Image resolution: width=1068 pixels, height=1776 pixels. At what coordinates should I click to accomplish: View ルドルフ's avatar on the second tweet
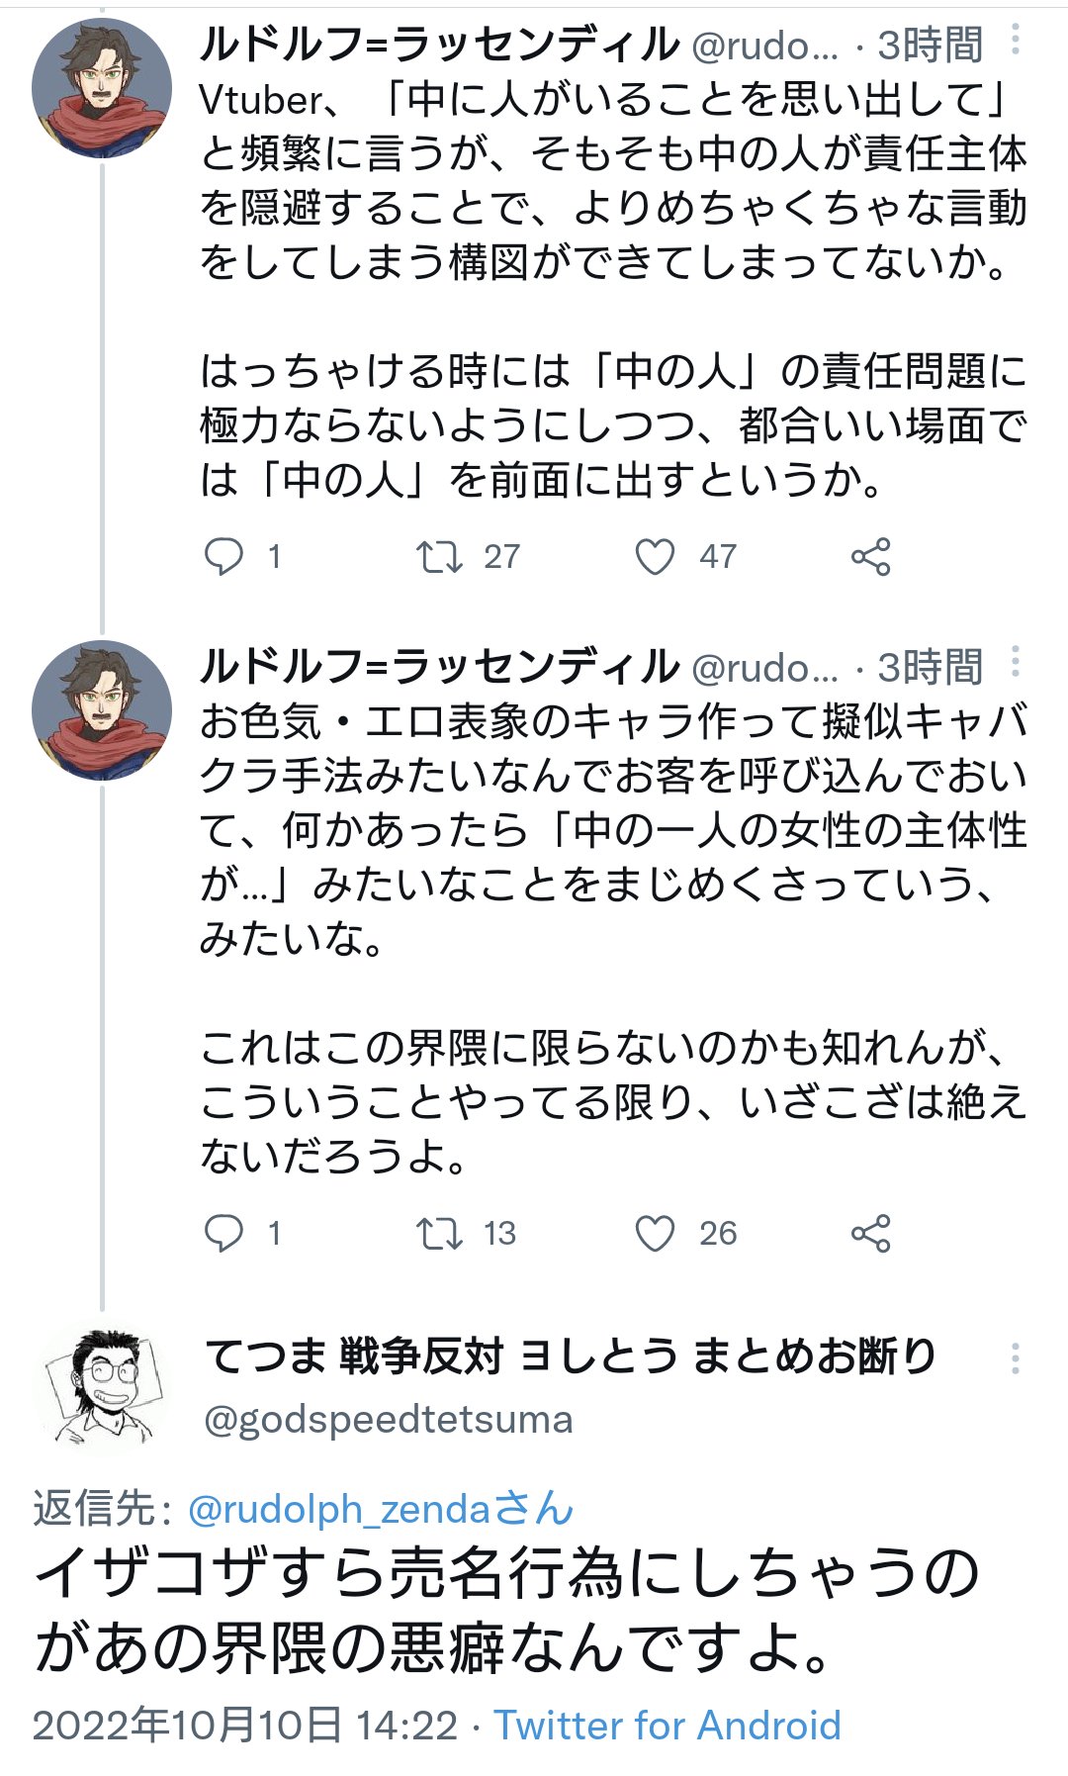click(x=101, y=710)
